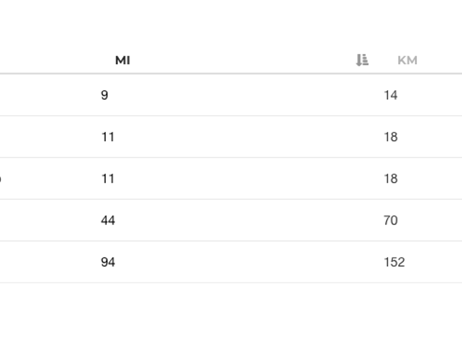This screenshot has height=346, width=462.
Task: Sort the table by the KM column
Action: coord(407,60)
